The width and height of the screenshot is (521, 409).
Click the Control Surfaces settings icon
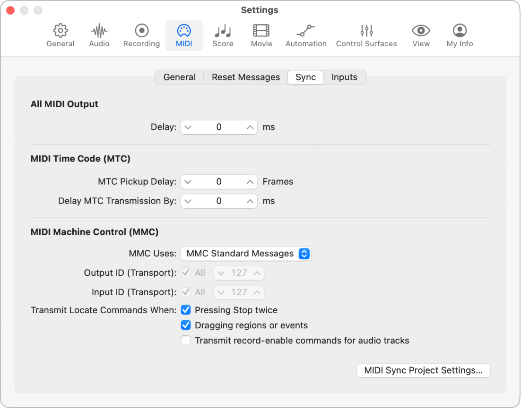click(366, 34)
